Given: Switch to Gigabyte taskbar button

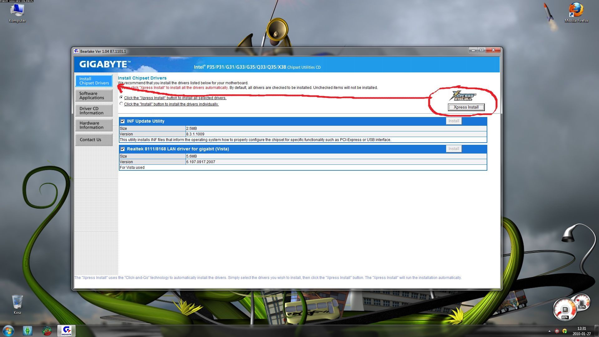Looking at the screenshot, I should pyautogui.click(x=66, y=331).
